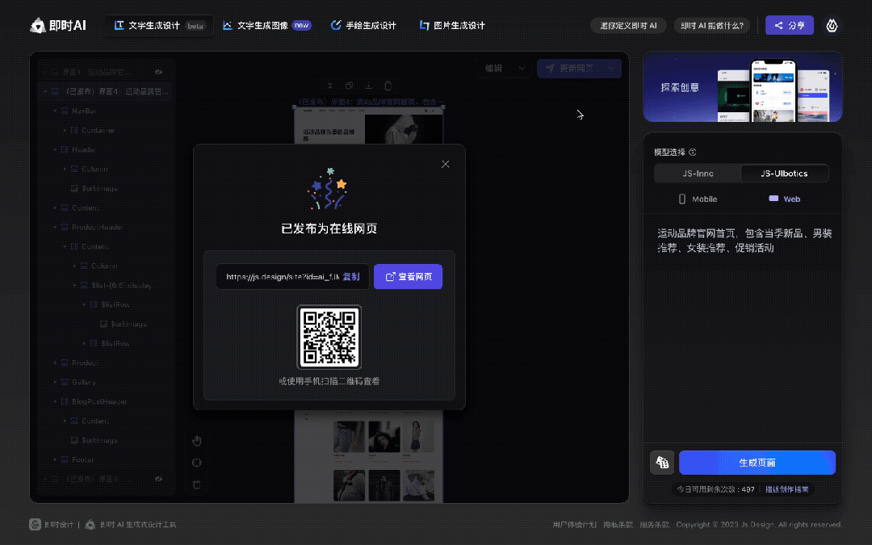872x545 pixels.
Task: Open the 文字生成设计 beta tab
Action: click(160, 26)
